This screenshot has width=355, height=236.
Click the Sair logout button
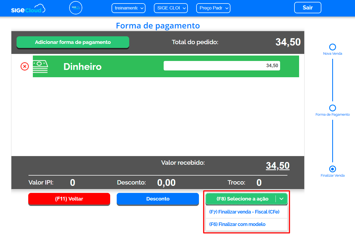click(x=308, y=8)
